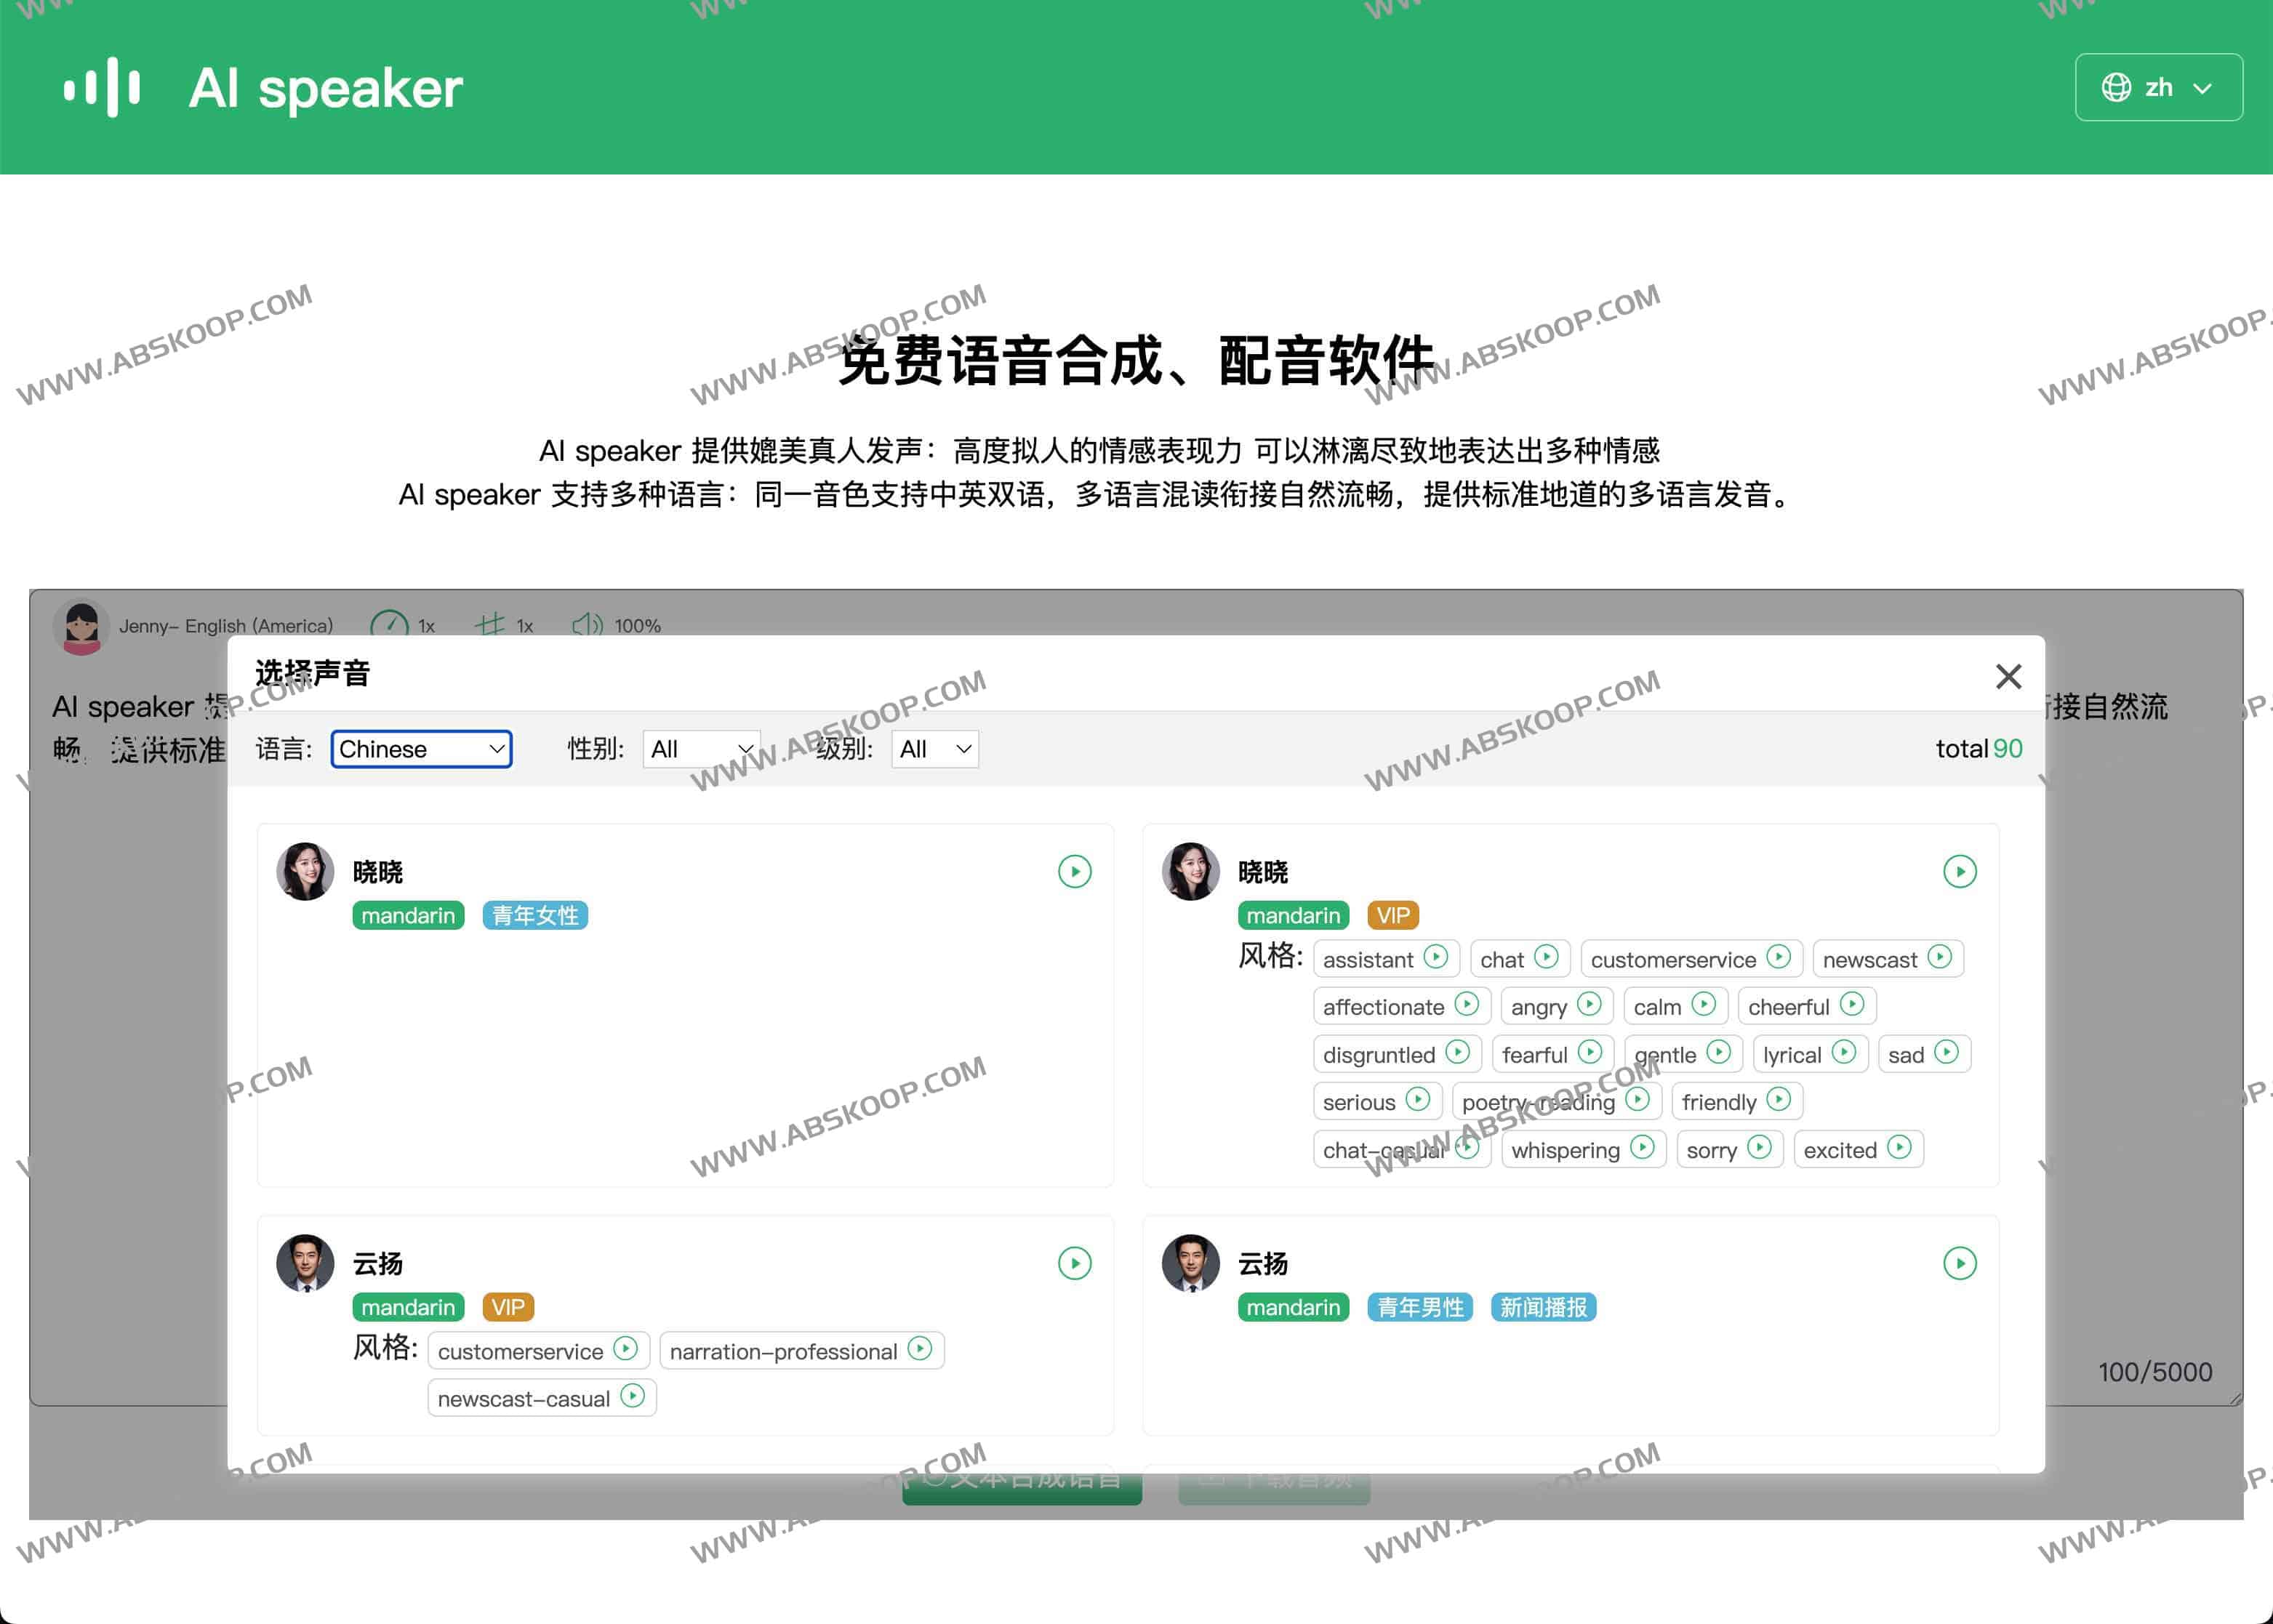Play the cheerful style sample
This screenshot has width=2273, height=1624.
[1853, 1006]
